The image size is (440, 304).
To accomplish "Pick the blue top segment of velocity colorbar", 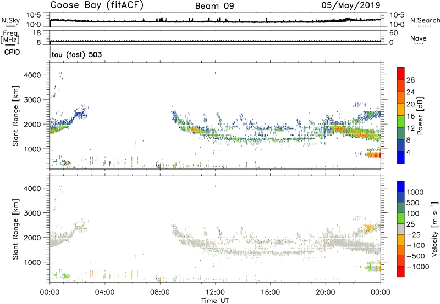I will [401, 187].
